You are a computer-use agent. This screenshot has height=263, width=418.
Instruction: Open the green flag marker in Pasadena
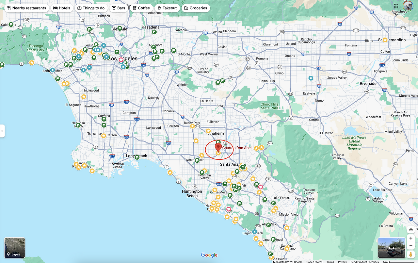coord(154,32)
